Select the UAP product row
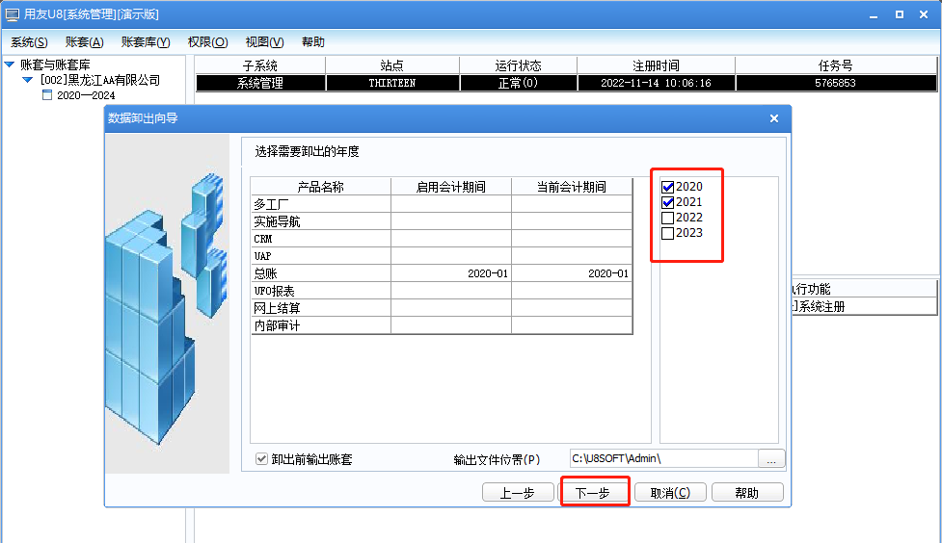Viewport: 942px width, 543px height. point(442,256)
